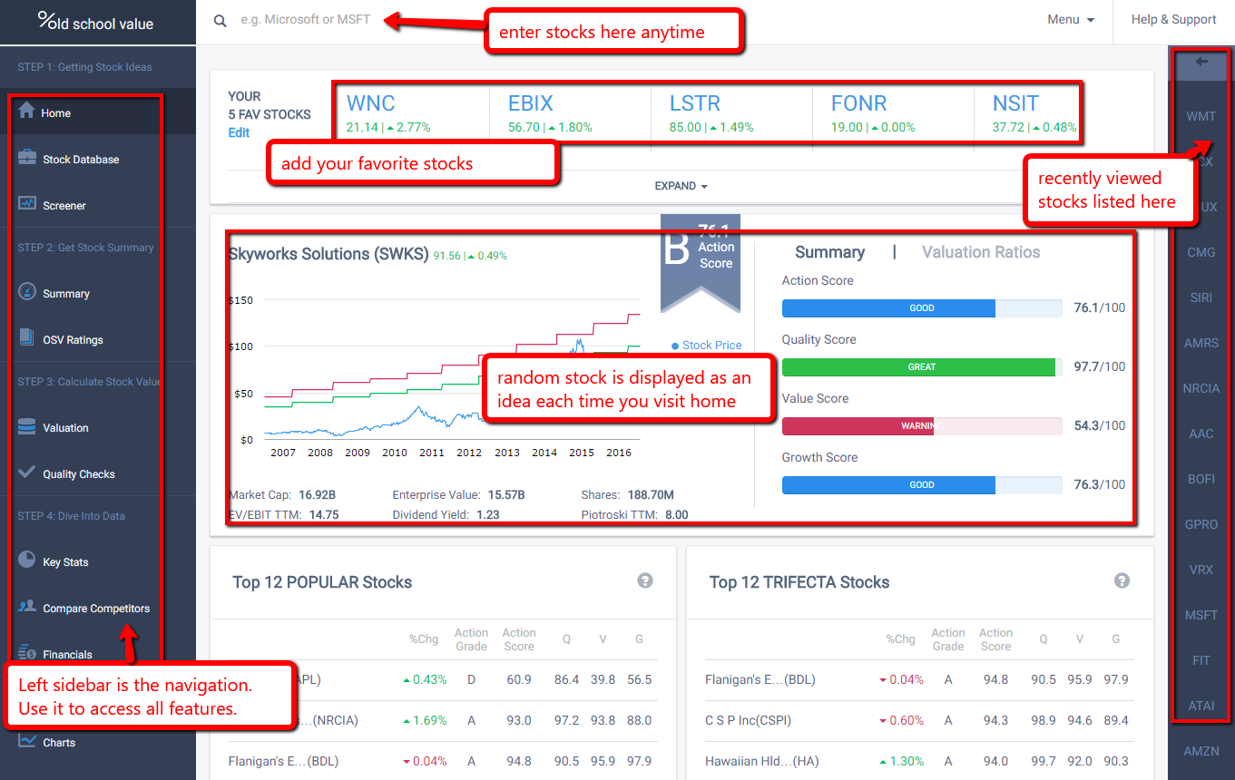Click the Compare Competitors people icon
This screenshot has height=780, width=1235.
(26, 607)
